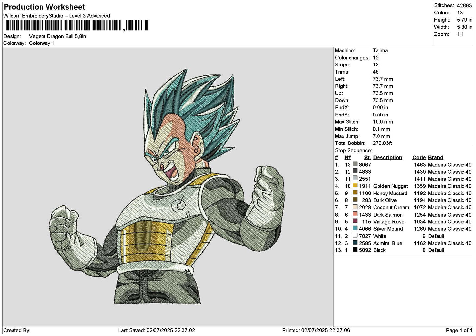Click the 'Left:' measurement label
Screen dimensions: 476x336
(340, 79)
